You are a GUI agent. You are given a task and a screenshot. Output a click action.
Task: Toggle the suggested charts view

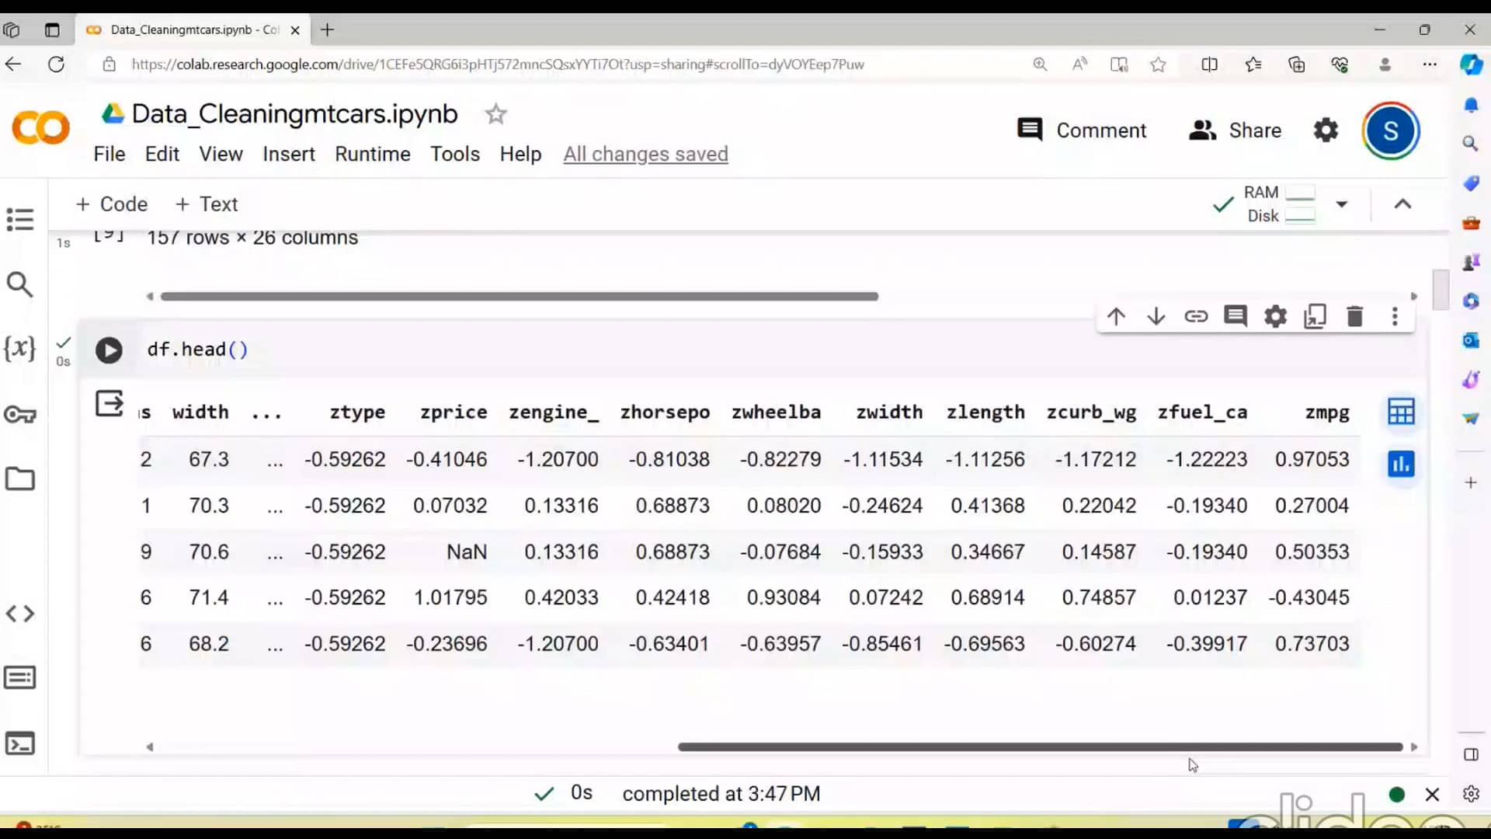click(x=1401, y=464)
